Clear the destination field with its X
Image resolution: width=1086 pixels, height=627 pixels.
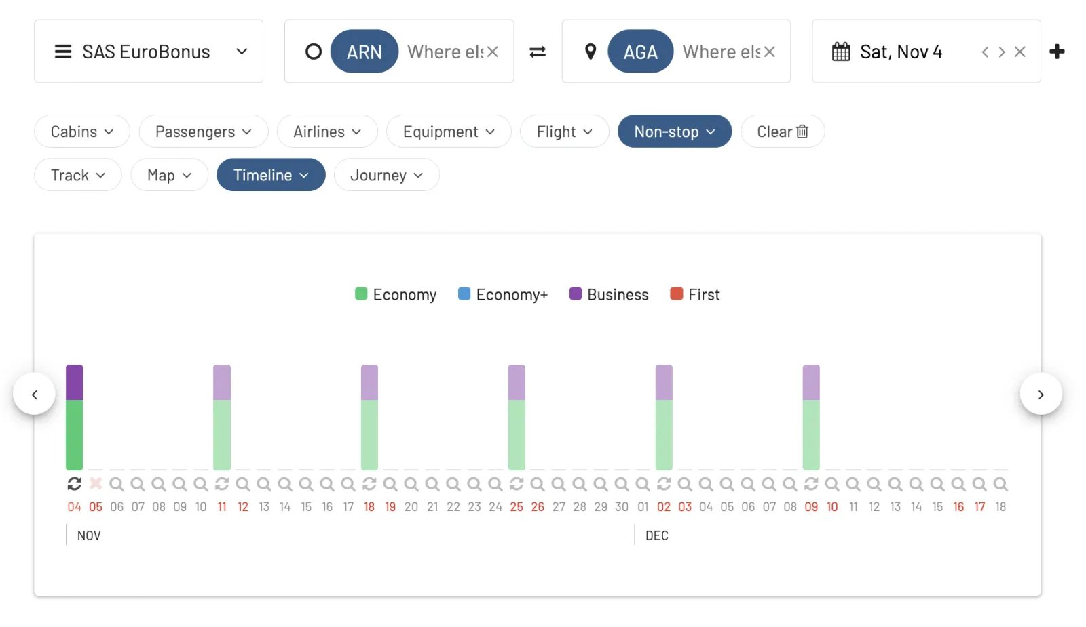click(769, 52)
